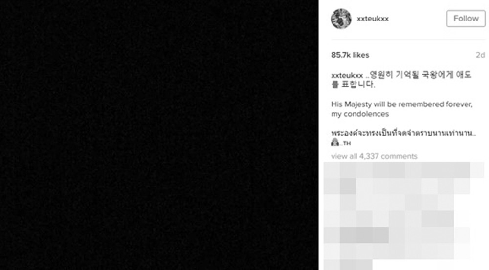Open the black post image
Viewport: 489px width, 270px height.
(159, 135)
